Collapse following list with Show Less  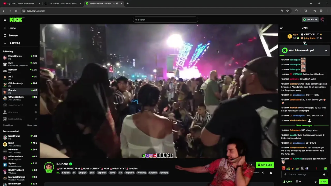click(32, 125)
